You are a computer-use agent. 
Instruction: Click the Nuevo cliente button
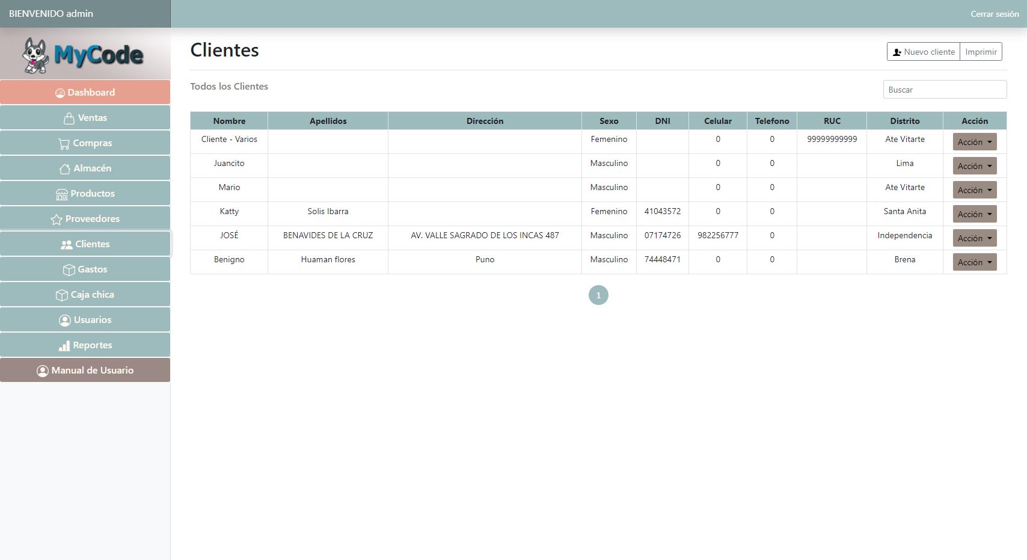tap(923, 52)
